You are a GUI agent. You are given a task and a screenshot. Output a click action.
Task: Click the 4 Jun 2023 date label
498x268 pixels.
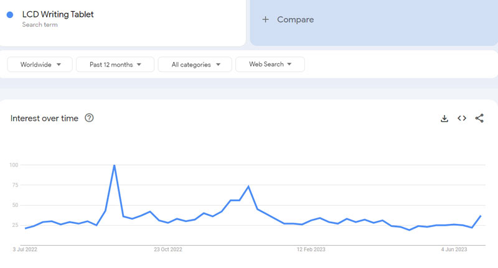pos(454,249)
